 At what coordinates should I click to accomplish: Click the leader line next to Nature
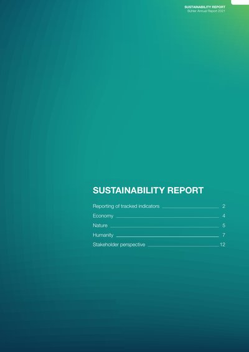164,227
